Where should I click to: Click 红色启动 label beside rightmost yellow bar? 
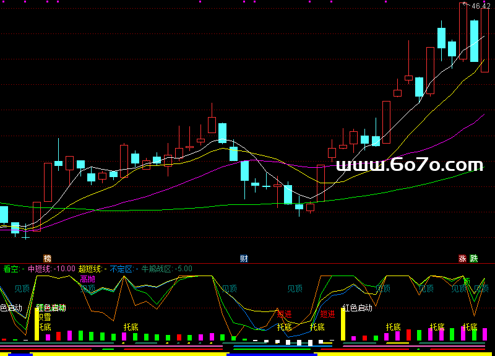[x=357, y=308]
